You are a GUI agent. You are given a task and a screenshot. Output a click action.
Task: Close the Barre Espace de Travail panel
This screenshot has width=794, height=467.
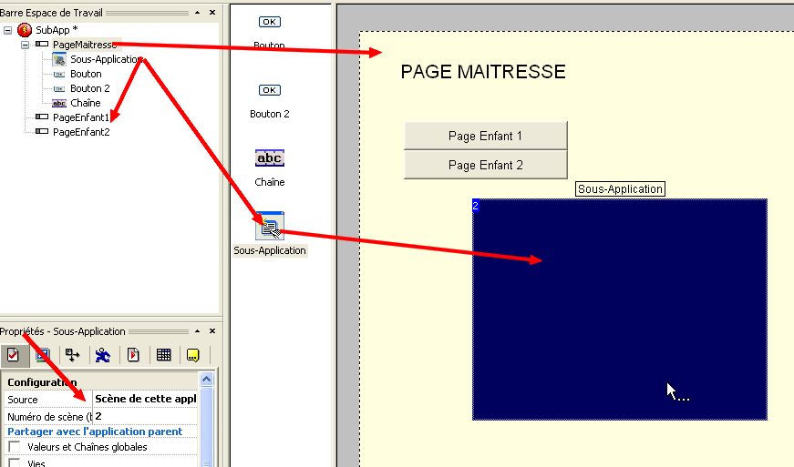coord(212,13)
